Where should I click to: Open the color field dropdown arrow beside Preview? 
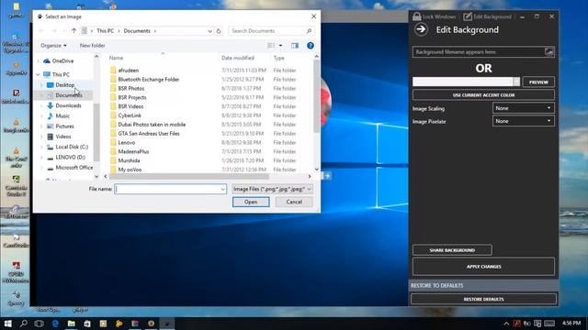[x=516, y=82]
